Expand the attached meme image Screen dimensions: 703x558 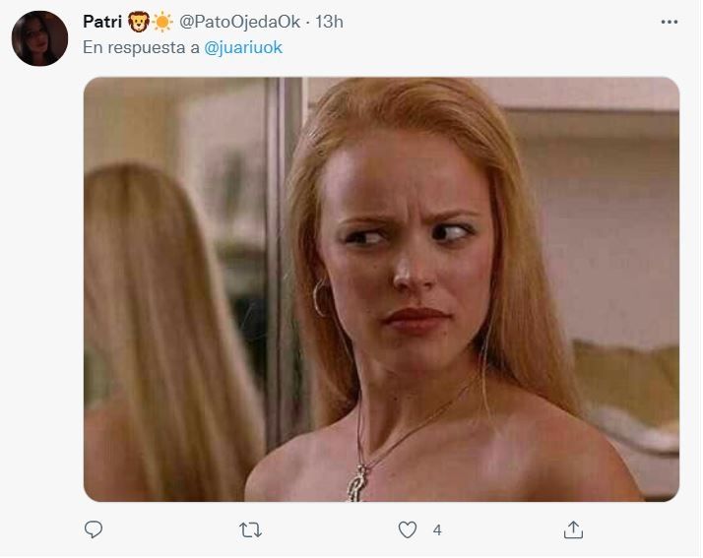click(x=381, y=289)
